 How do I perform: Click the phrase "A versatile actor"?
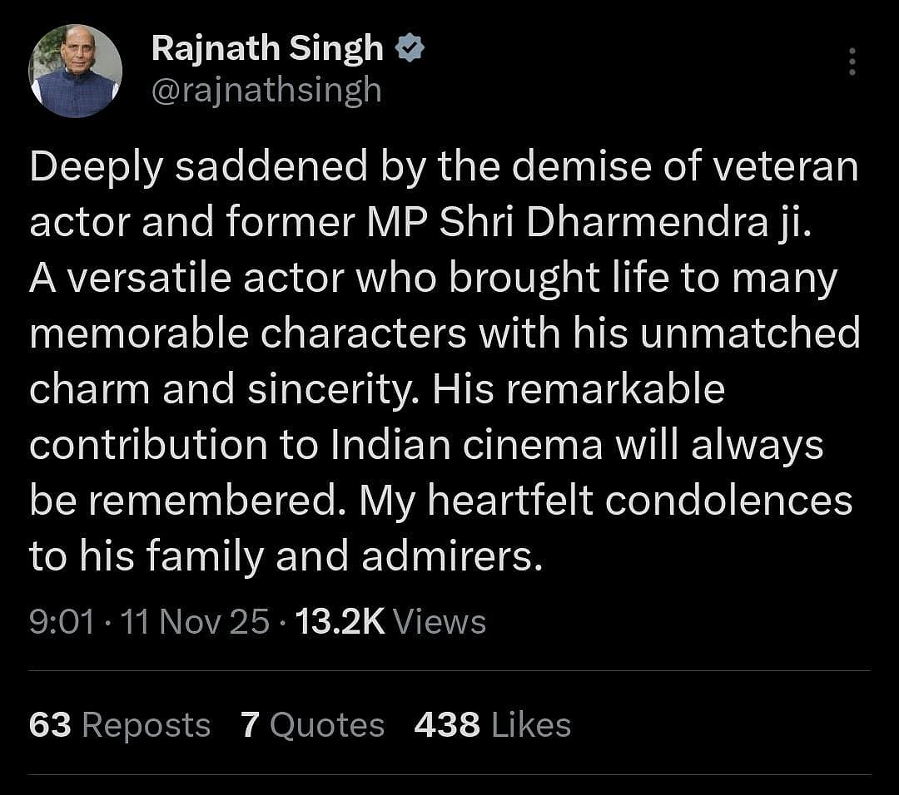(x=185, y=279)
